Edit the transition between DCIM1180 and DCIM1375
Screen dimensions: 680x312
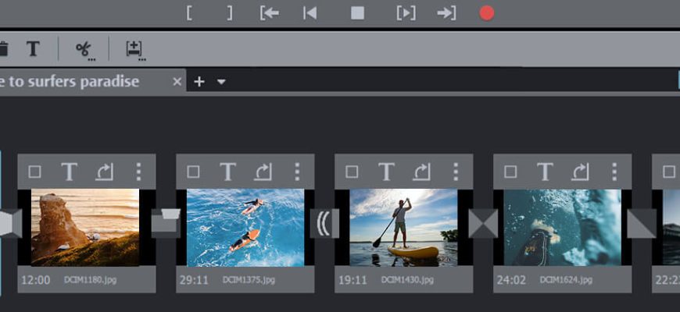[x=166, y=223]
